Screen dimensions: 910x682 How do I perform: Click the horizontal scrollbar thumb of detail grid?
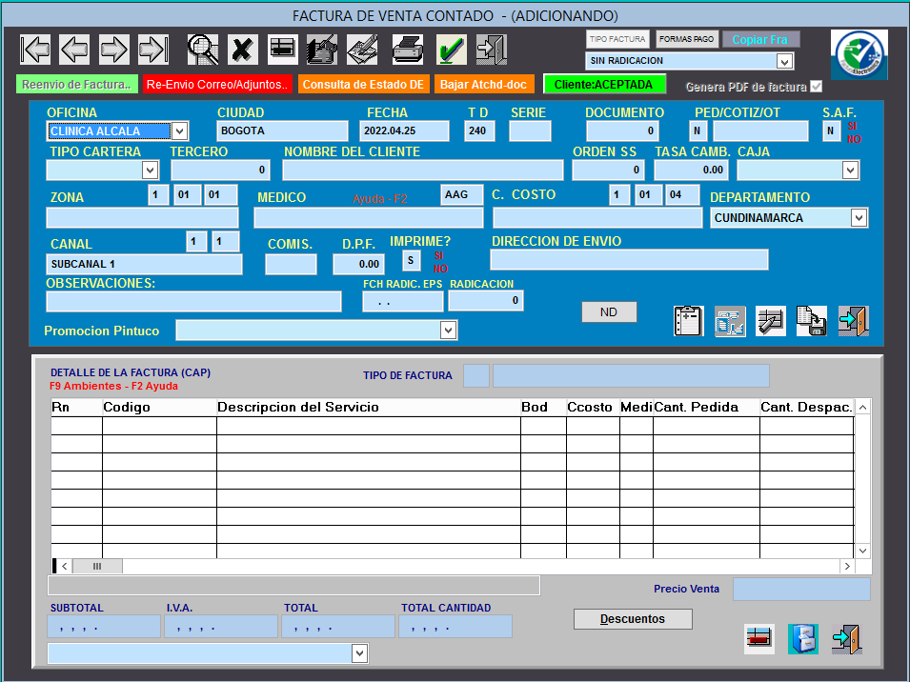(x=97, y=566)
